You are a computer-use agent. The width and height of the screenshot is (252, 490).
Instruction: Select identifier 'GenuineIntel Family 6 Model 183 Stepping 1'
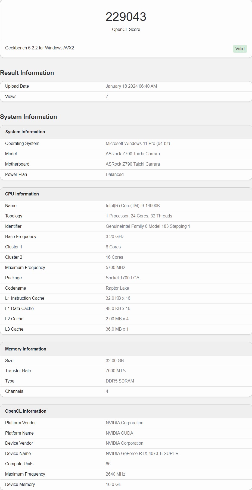click(x=148, y=226)
